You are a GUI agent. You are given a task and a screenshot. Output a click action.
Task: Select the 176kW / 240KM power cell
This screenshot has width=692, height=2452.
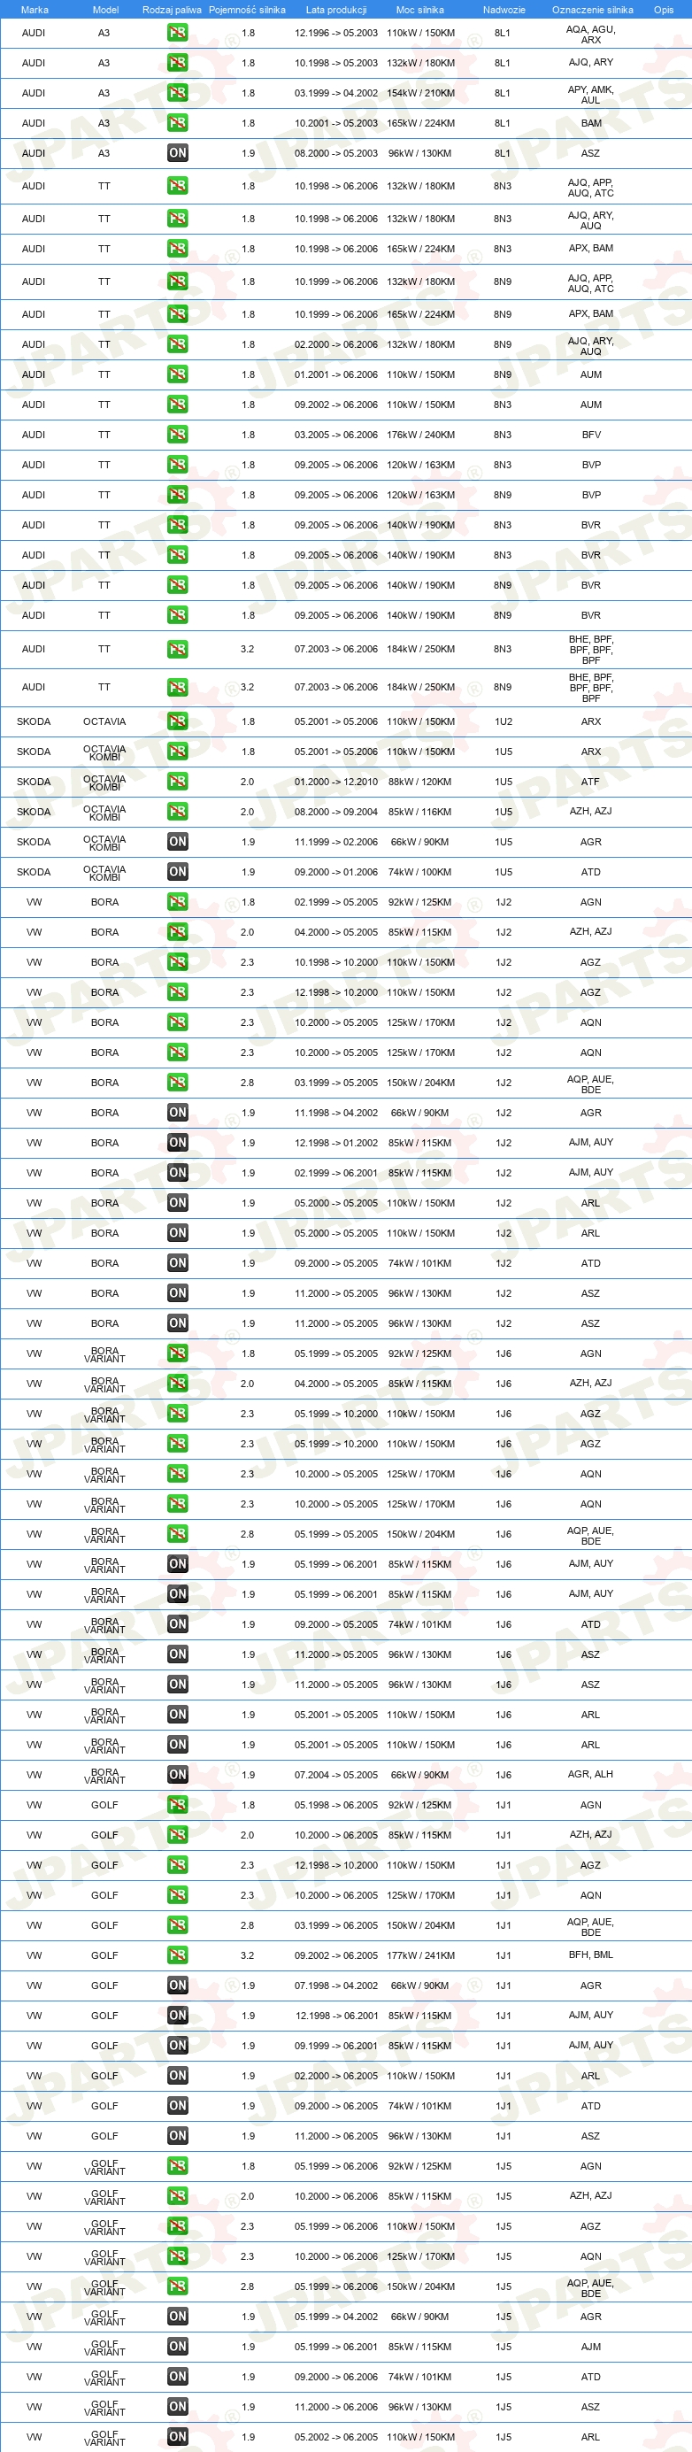pos(420,435)
